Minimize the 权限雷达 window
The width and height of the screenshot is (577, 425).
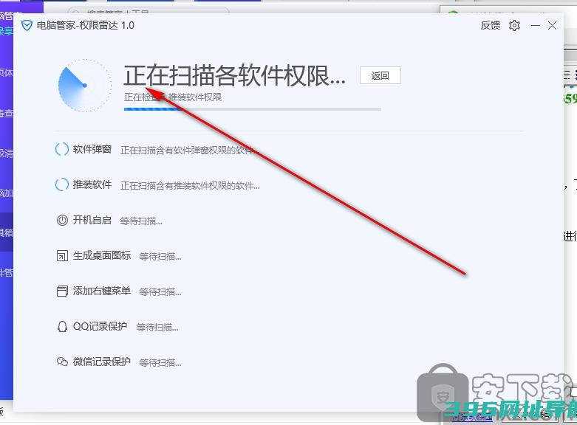536,25
